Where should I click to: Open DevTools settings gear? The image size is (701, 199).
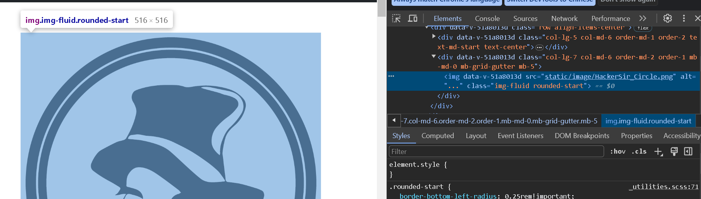pos(667,18)
